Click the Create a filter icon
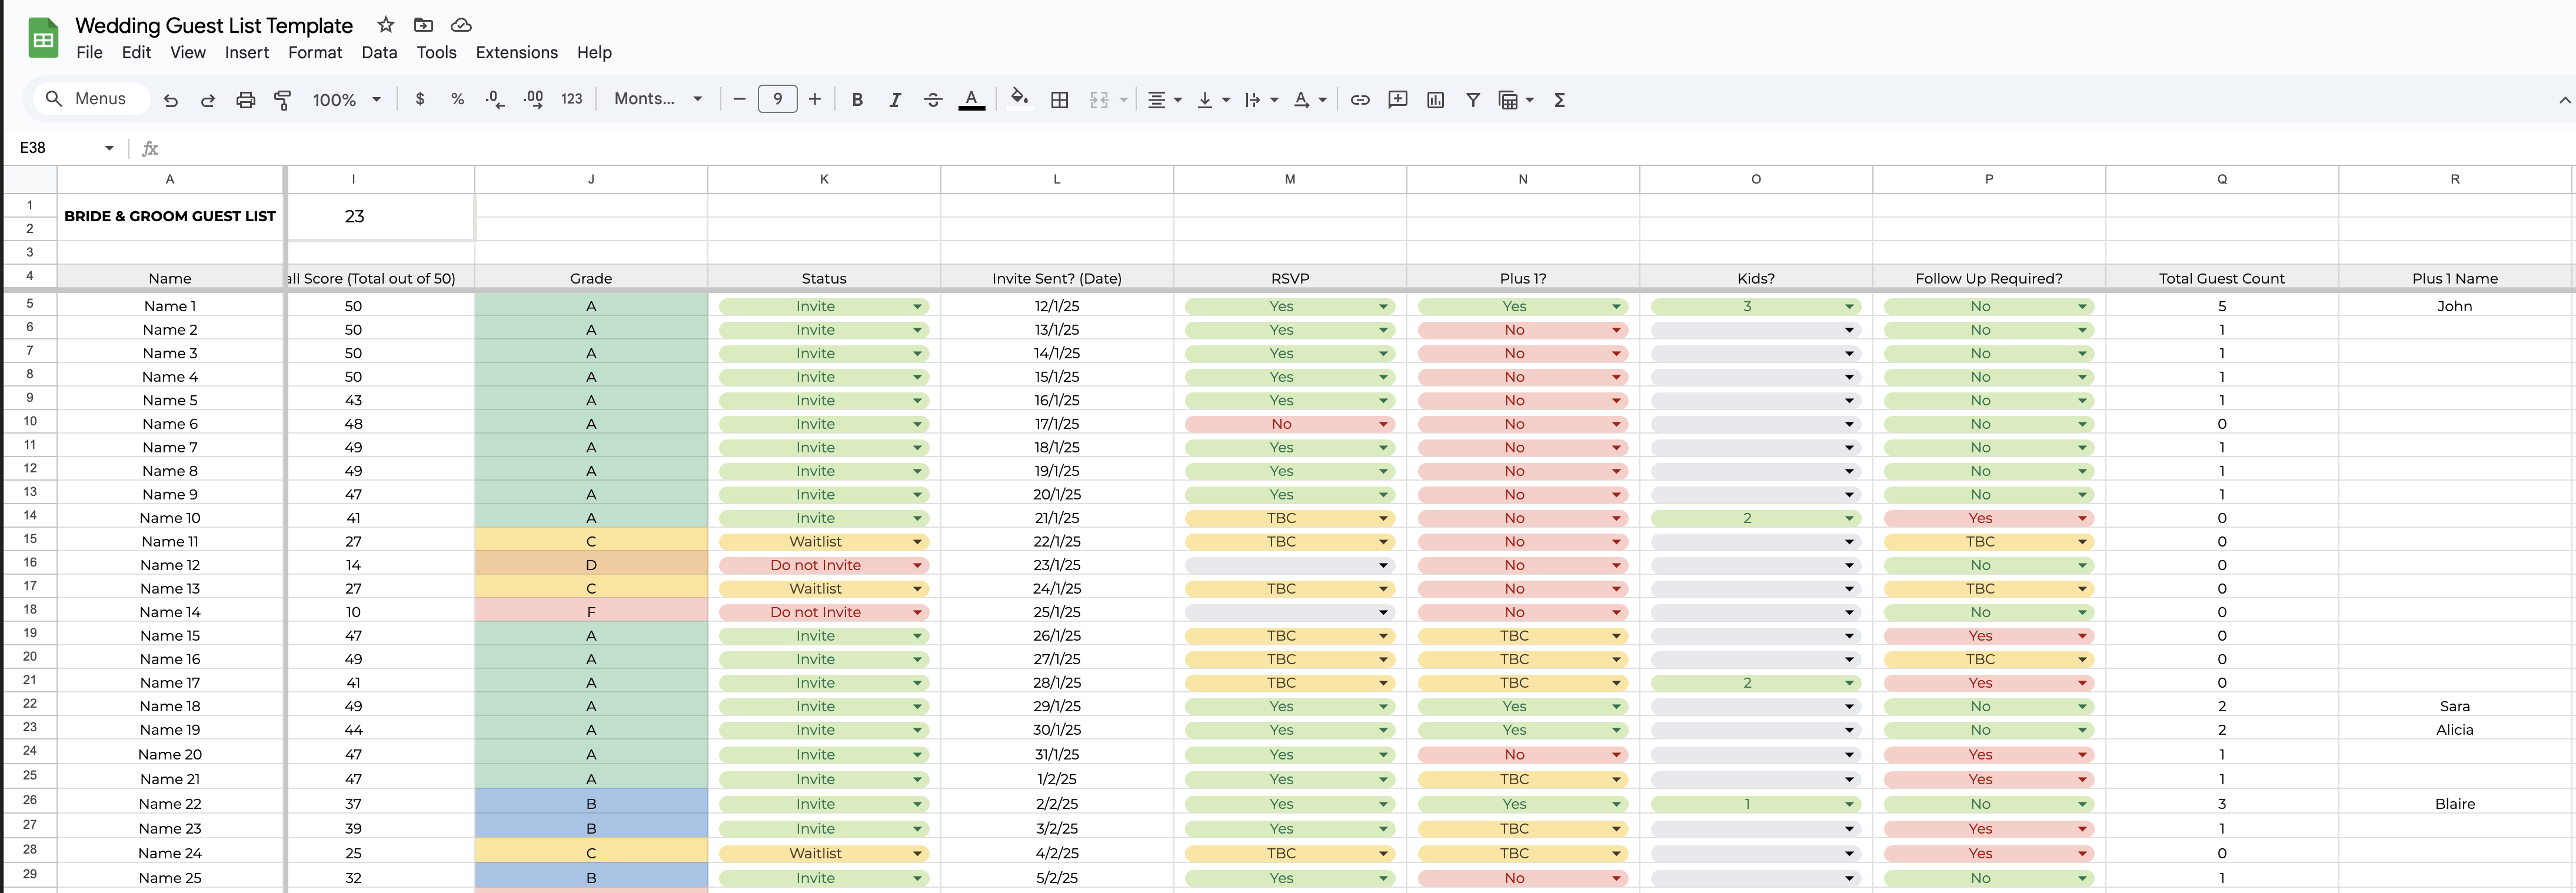Screen dimensions: 2576x893 (1473, 99)
